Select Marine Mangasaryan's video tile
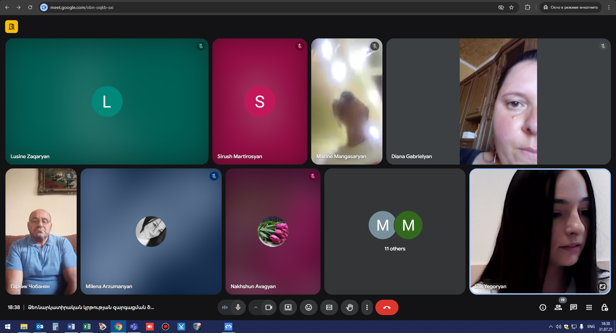 tap(347, 102)
